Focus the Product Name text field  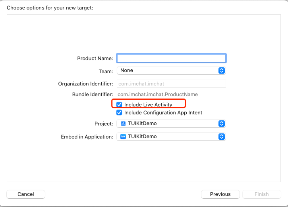(171, 58)
